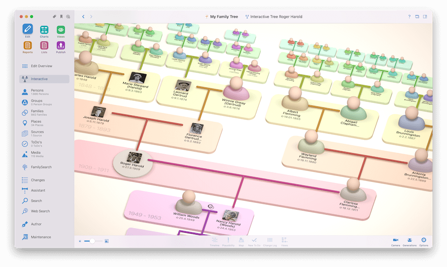Click the window mode icon beside help

(x=417, y=16)
